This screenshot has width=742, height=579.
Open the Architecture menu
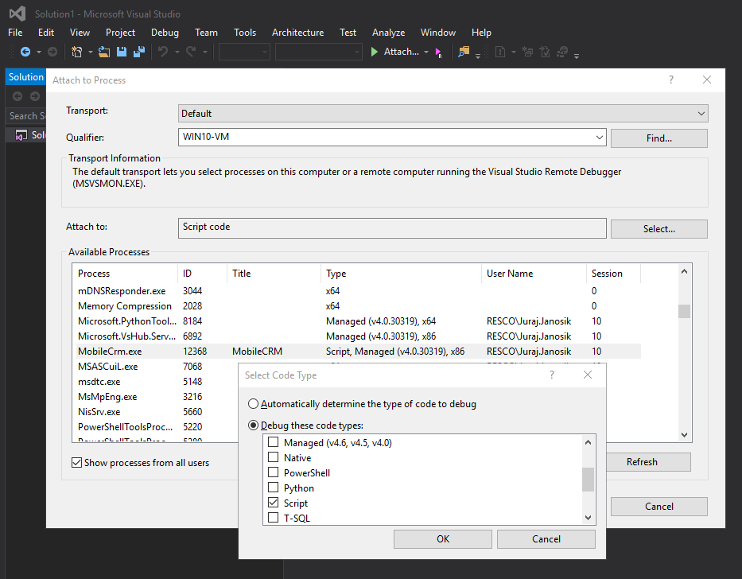point(297,33)
